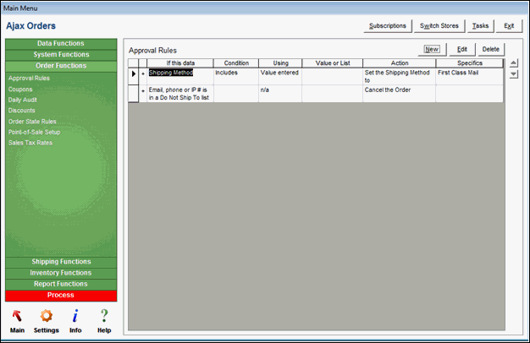Move the rule up with the up arrow
This screenshot has width=530, height=343.
tap(513, 63)
